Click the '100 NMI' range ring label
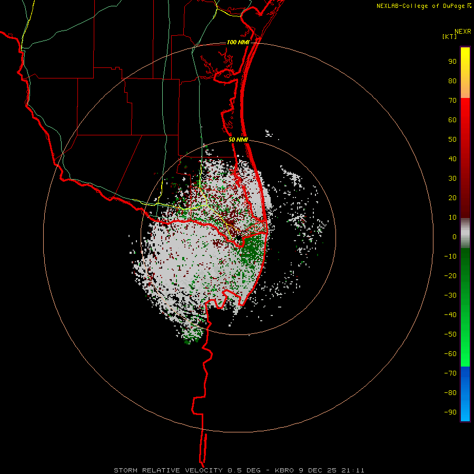The height and width of the screenshot is (474, 474). 238,42
